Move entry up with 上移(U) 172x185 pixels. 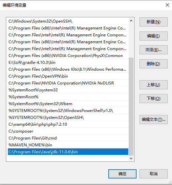click(x=153, y=85)
